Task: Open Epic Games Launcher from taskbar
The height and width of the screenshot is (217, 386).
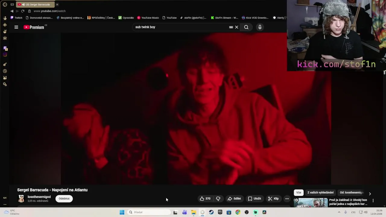Action: click(x=220, y=212)
